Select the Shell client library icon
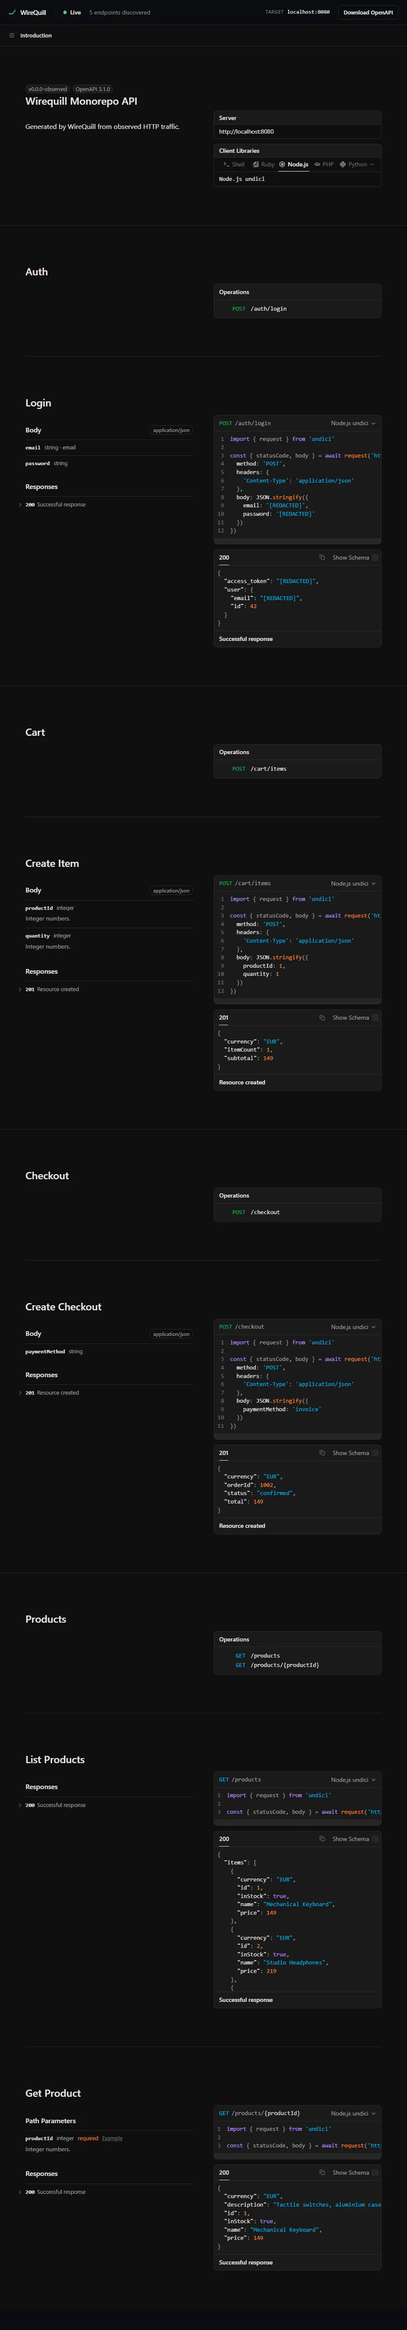This screenshot has width=407, height=2330. point(226,165)
